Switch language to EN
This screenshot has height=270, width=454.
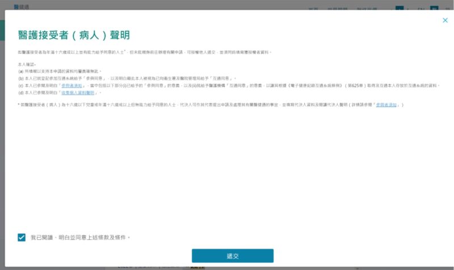point(421,9)
